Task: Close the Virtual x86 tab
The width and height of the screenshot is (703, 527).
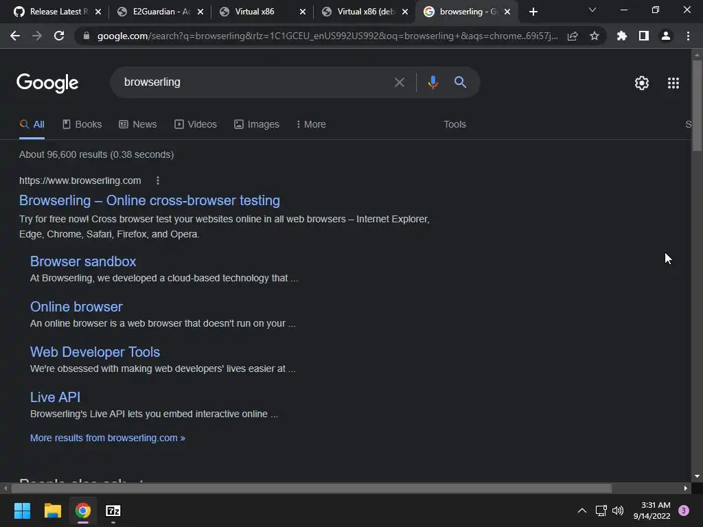Action: click(303, 12)
